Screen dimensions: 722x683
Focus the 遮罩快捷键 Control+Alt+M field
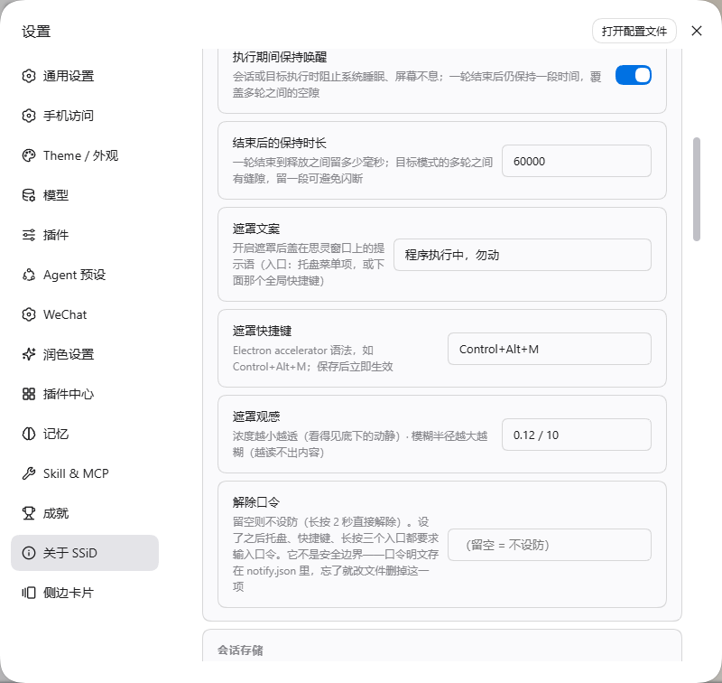550,349
